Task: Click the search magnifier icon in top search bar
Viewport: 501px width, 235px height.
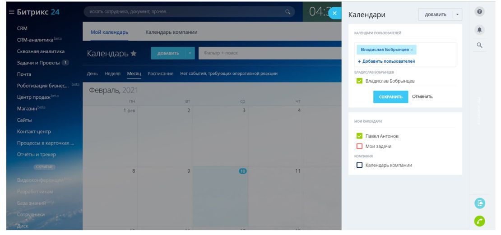Action: tap(287, 12)
